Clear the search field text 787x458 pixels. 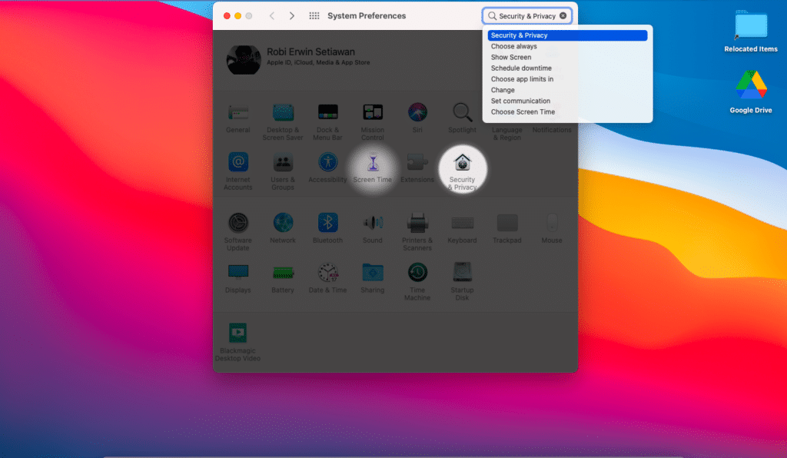click(x=563, y=15)
